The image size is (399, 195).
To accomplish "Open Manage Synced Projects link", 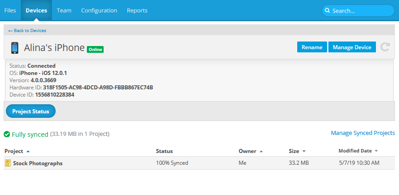I will click(x=363, y=133).
